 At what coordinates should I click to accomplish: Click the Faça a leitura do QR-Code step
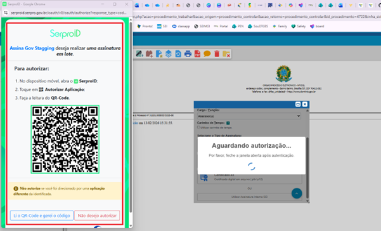42,98
